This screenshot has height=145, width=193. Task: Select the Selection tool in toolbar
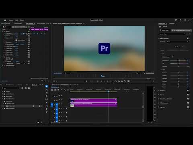[x=47, y=86]
